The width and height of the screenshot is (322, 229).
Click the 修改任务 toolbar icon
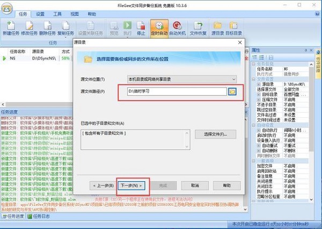tap(29, 28)
